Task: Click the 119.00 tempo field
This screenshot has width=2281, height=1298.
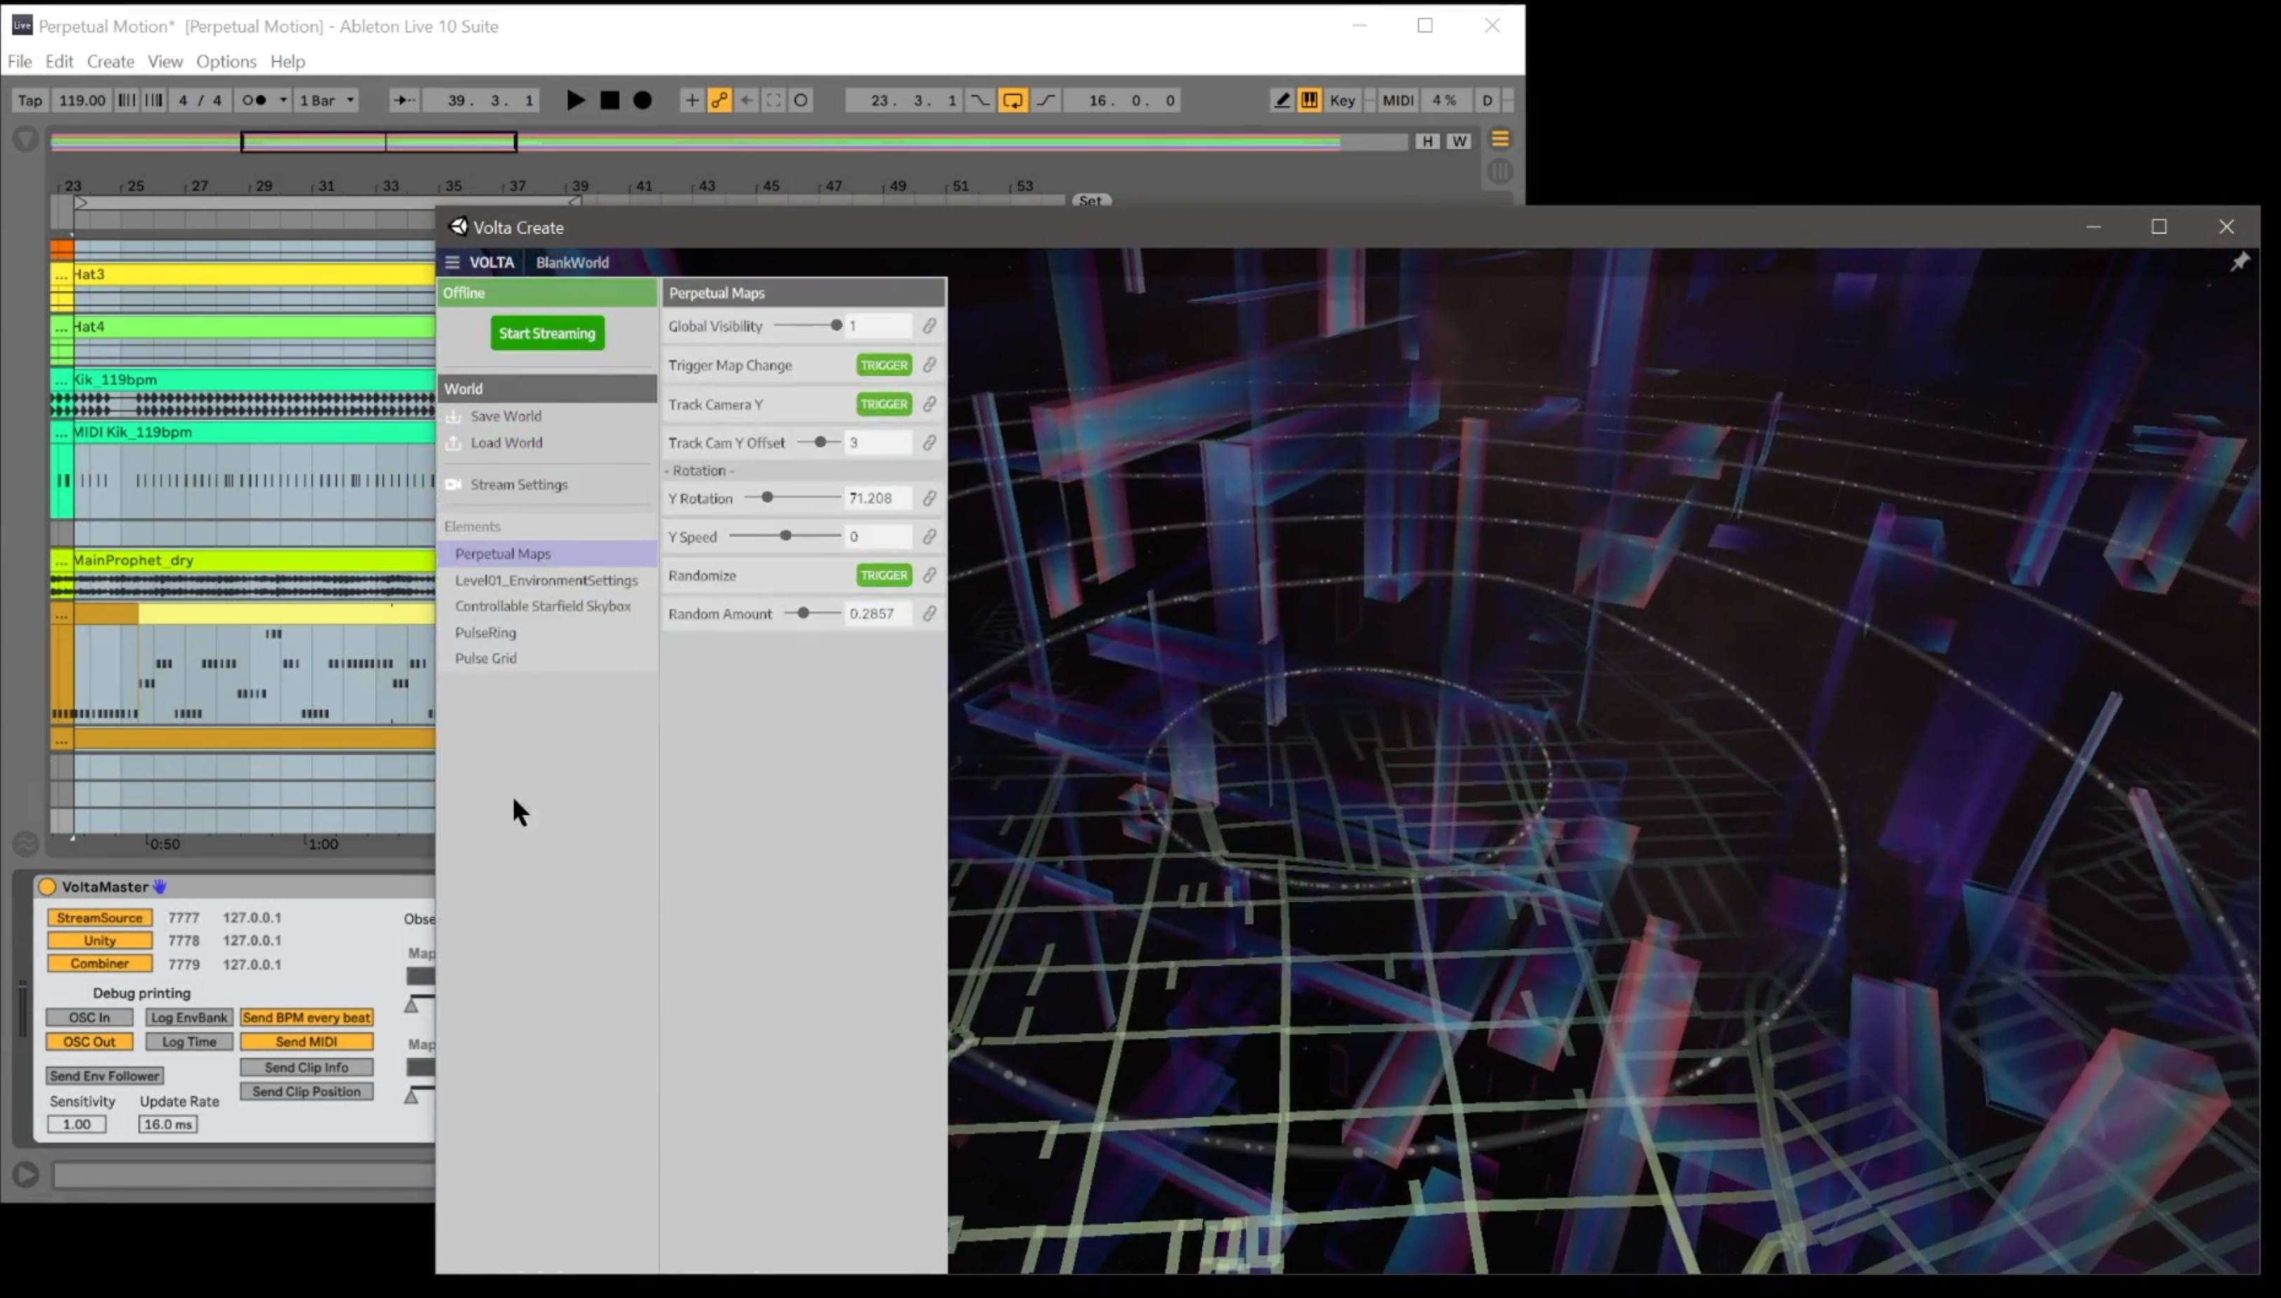Action: [x=82, y=101]
